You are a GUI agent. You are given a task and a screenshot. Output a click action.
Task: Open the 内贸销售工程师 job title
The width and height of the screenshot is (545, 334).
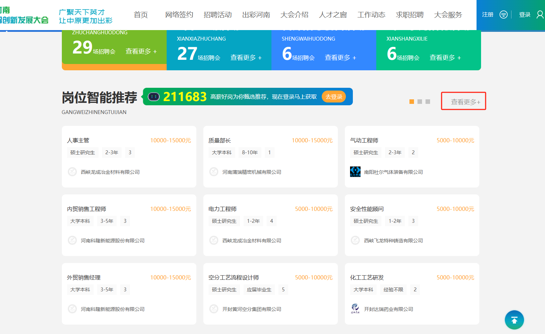[x=87, y=209]
